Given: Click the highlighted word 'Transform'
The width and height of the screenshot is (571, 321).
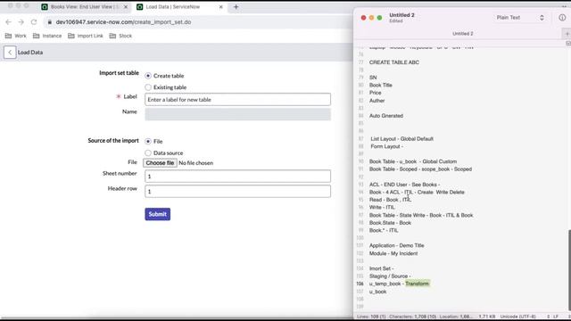Looking at the screenshot, I should (418, 284).
